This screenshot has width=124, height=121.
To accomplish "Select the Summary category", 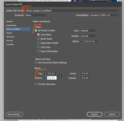I will click(18, 44).
